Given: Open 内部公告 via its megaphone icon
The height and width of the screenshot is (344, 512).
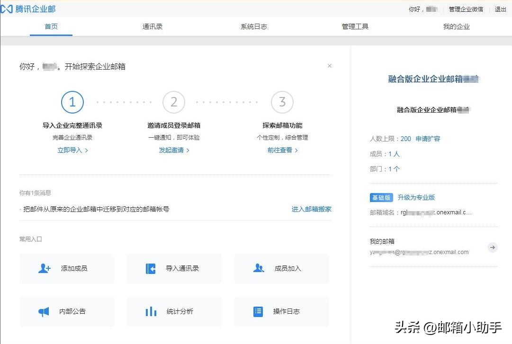Looking at the screenshot, I should click(44, 311).
